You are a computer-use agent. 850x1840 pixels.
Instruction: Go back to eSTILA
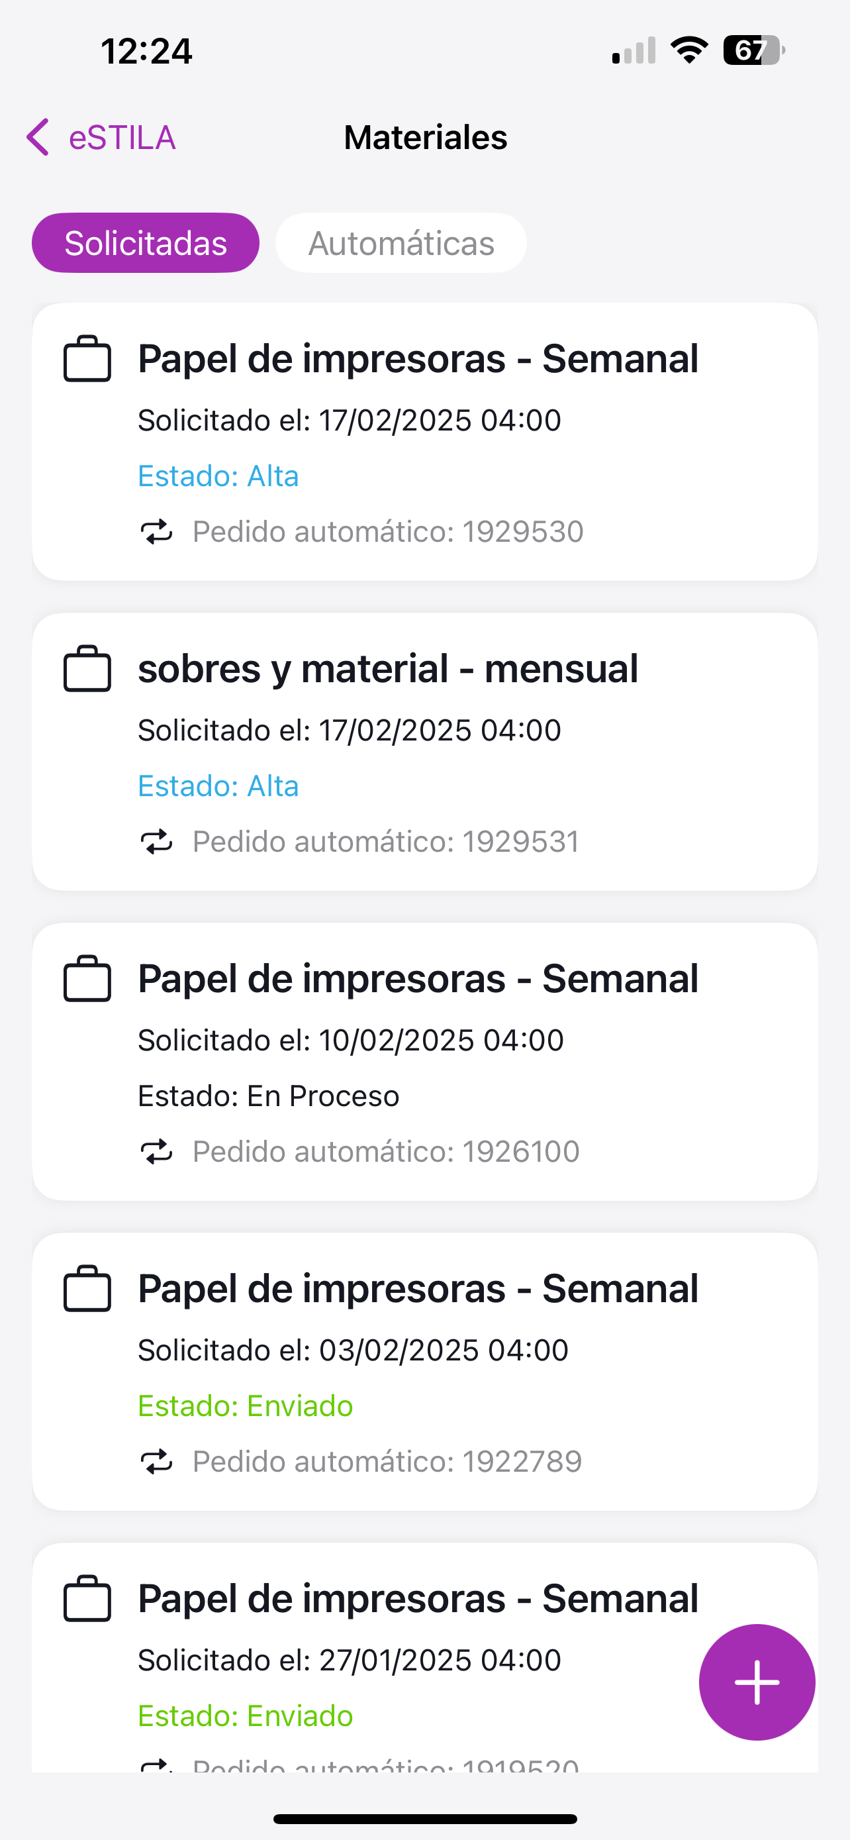(122, 138)
